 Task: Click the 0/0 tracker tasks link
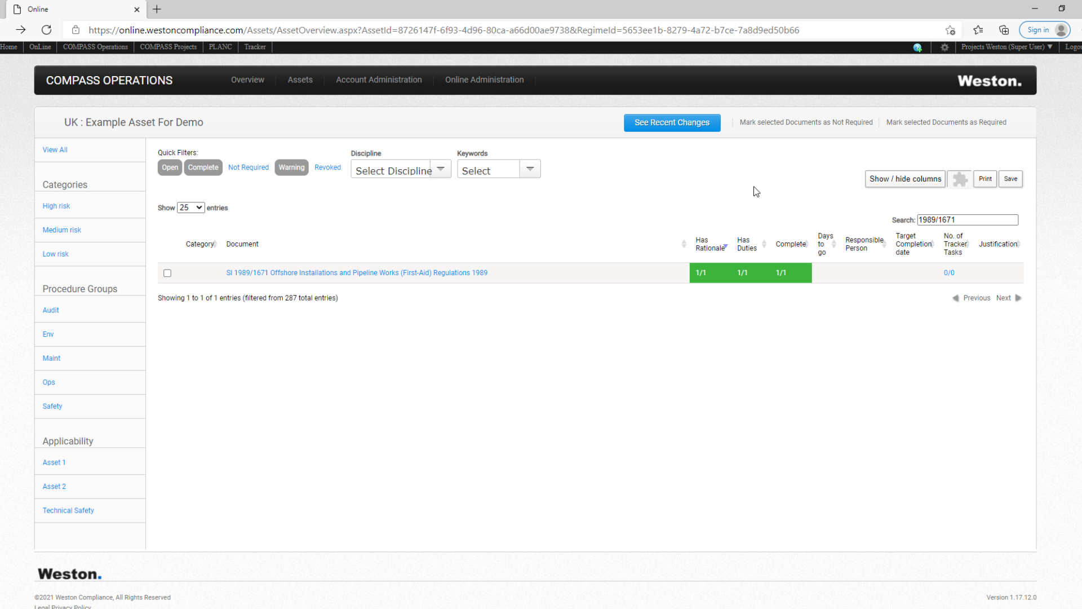coord(949,273)
